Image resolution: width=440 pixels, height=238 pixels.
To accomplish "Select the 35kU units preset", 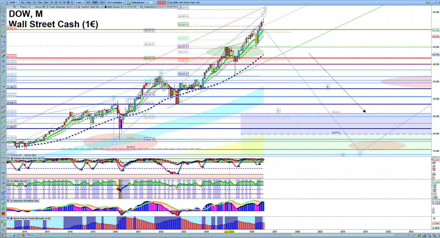I will pyautogui.click(x=102, y=2).
